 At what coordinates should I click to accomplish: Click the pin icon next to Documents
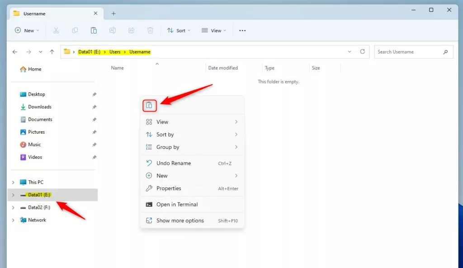[x=94, y=120]
